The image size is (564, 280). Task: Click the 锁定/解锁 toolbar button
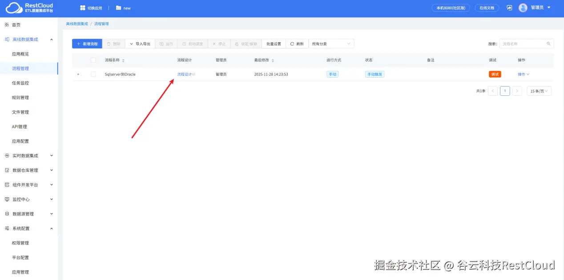[x=246, y=43]
